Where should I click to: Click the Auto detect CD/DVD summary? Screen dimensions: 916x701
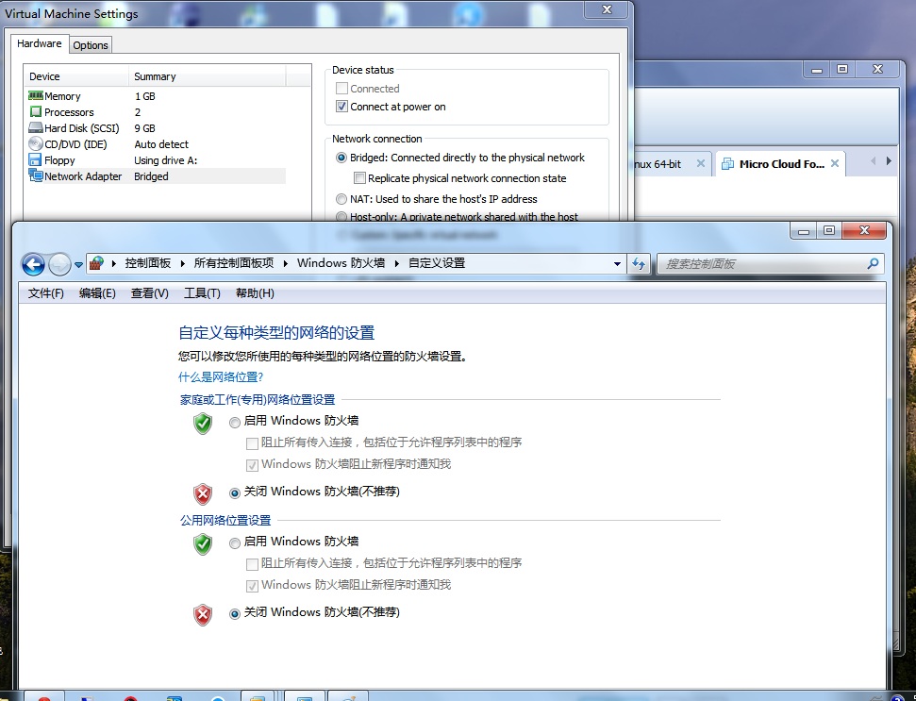click(161, 144)
